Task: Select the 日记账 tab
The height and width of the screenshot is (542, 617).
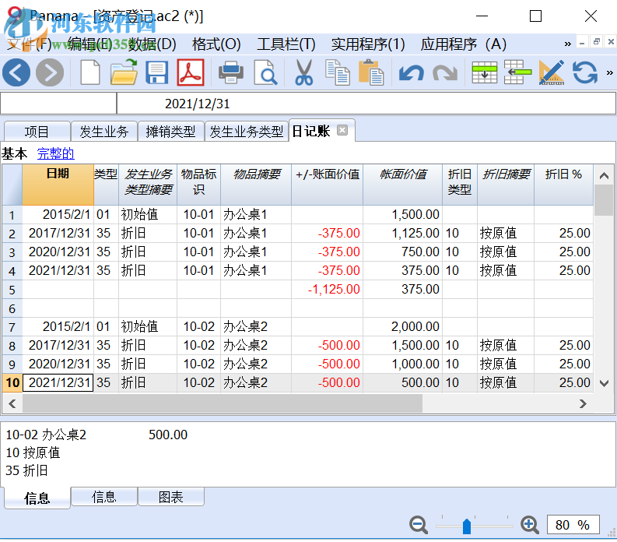Action: [x=311, y=131]
